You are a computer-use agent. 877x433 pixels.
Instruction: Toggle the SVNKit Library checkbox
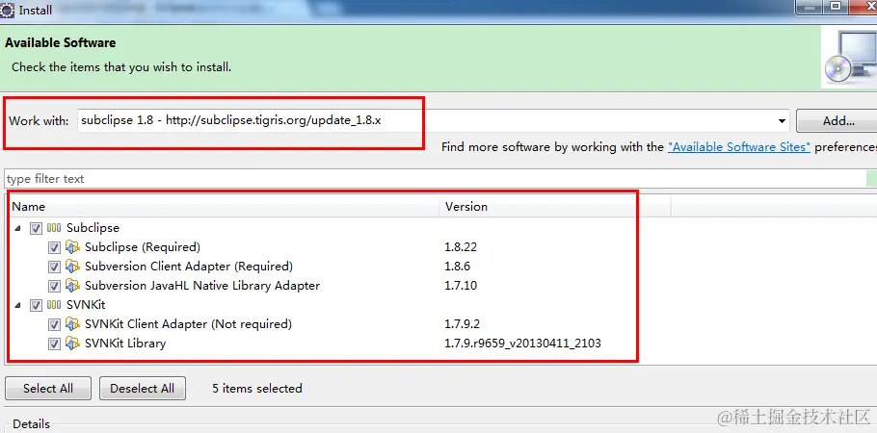click(x=54, y=344)
